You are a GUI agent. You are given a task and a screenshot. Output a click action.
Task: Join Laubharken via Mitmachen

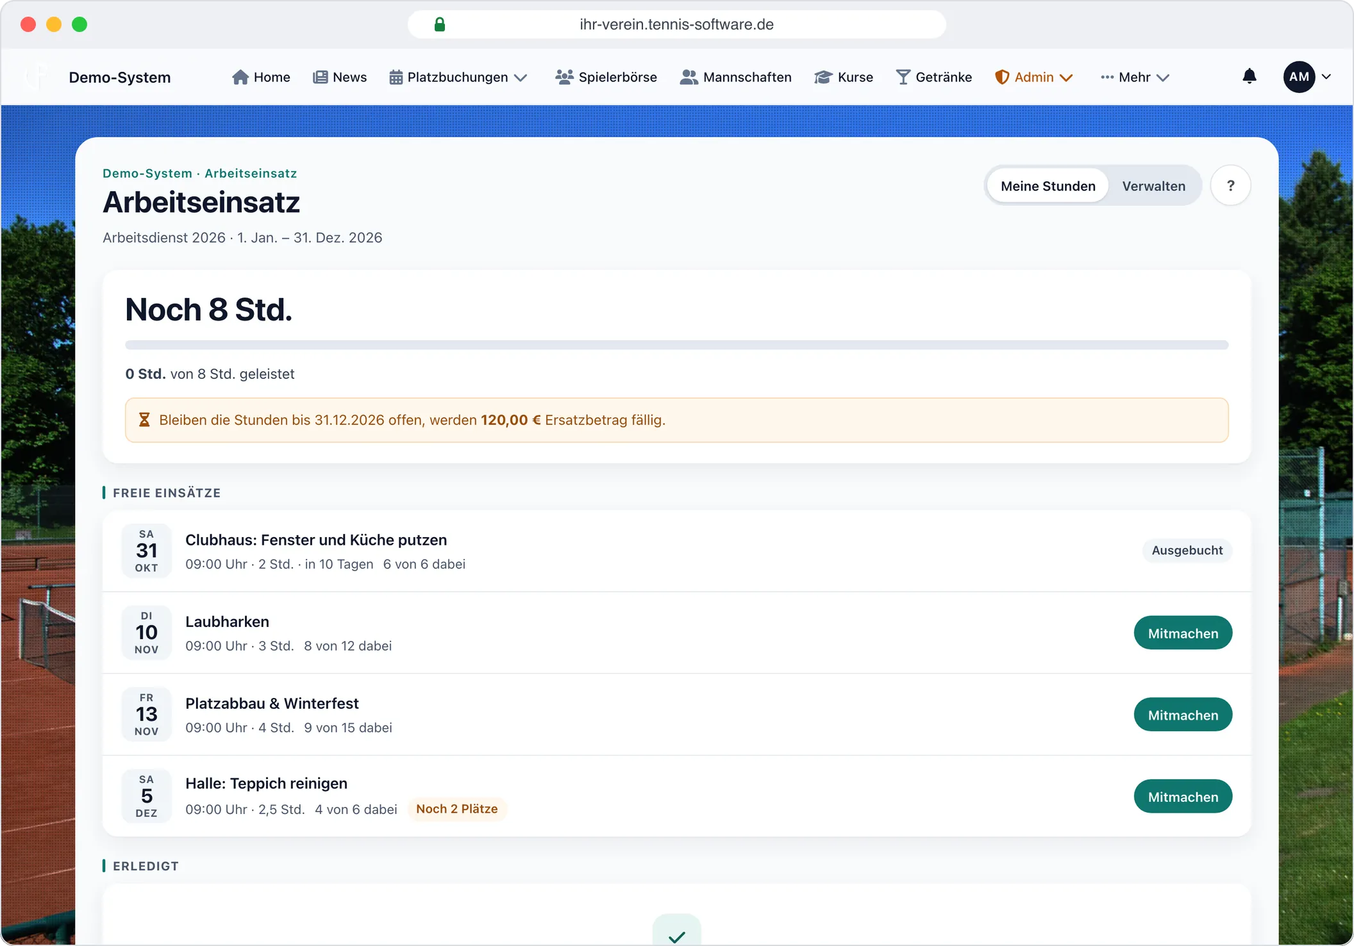[1183, 633]
